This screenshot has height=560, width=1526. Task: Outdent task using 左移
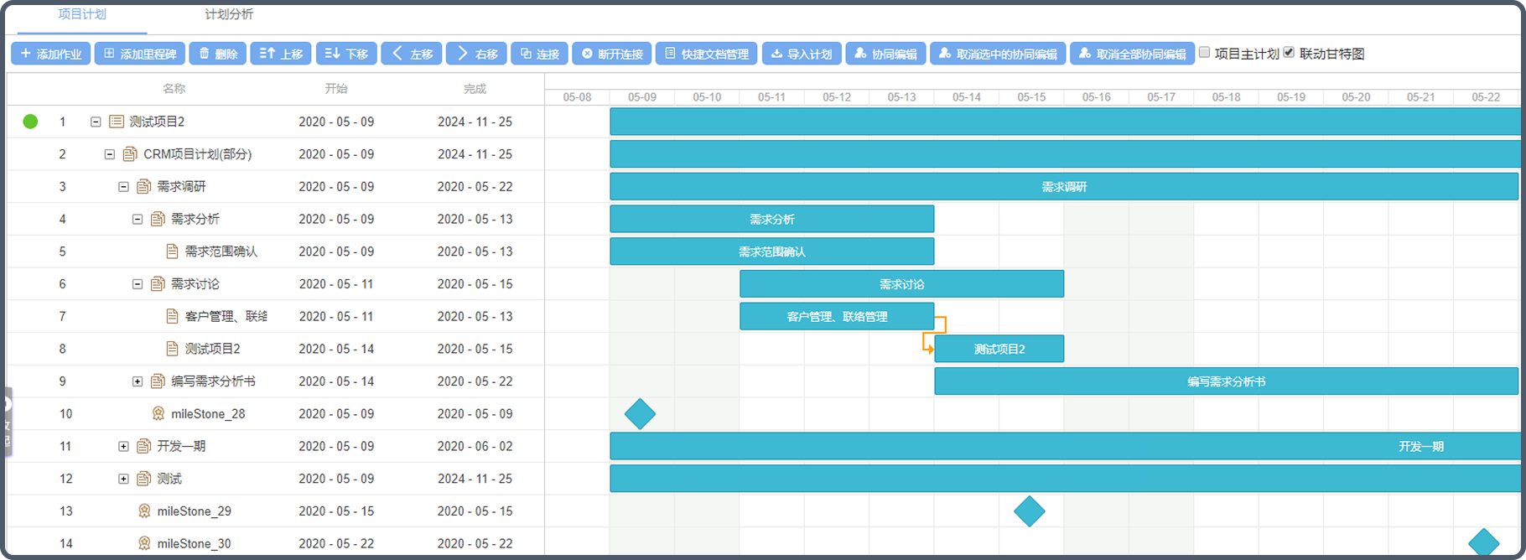(412, 54)
